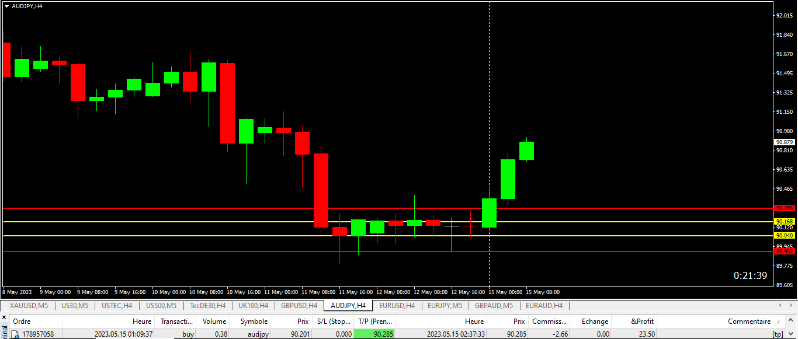Click the 8 May 2023 time axis label

click(x=18, y=292)
